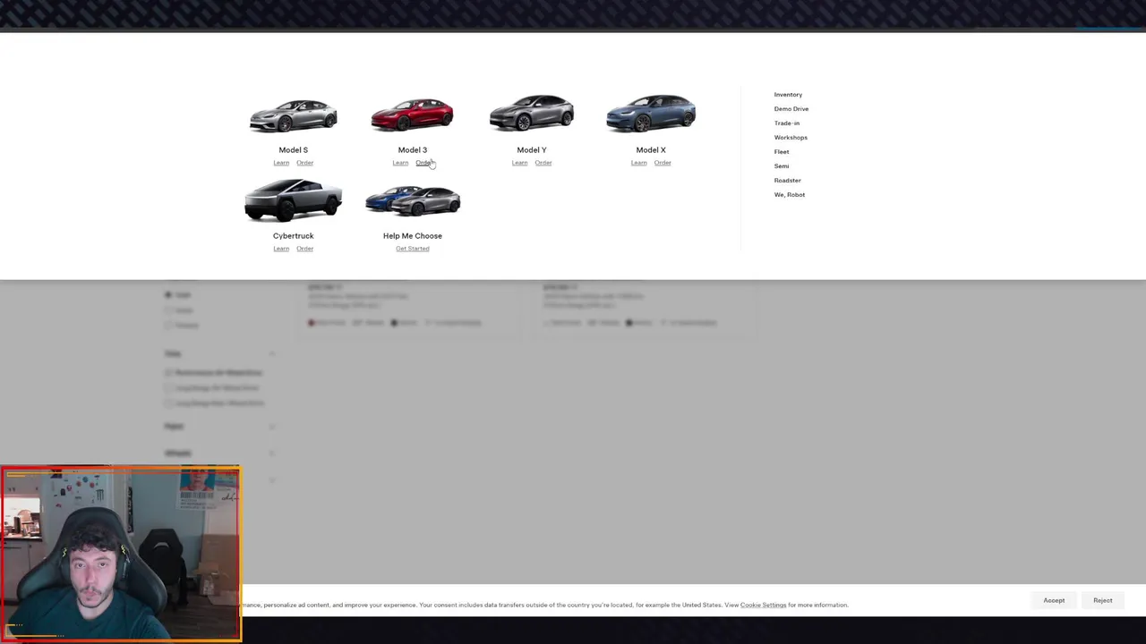This screenshot has width=1146, height=644.
Task: Open the Learn link under Model X
Action: tap(638, 163)
